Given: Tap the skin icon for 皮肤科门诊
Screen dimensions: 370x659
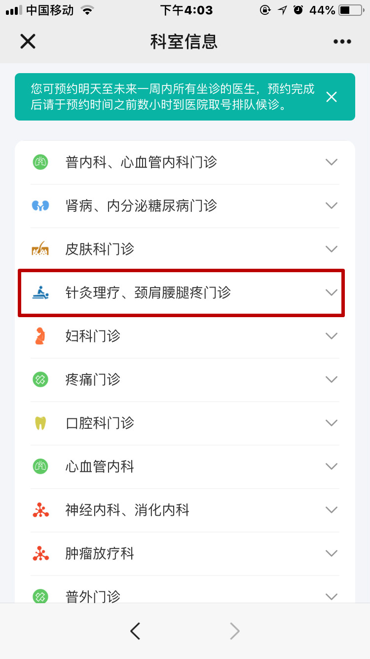Looking at the screenshot, I should coord(40,248).
